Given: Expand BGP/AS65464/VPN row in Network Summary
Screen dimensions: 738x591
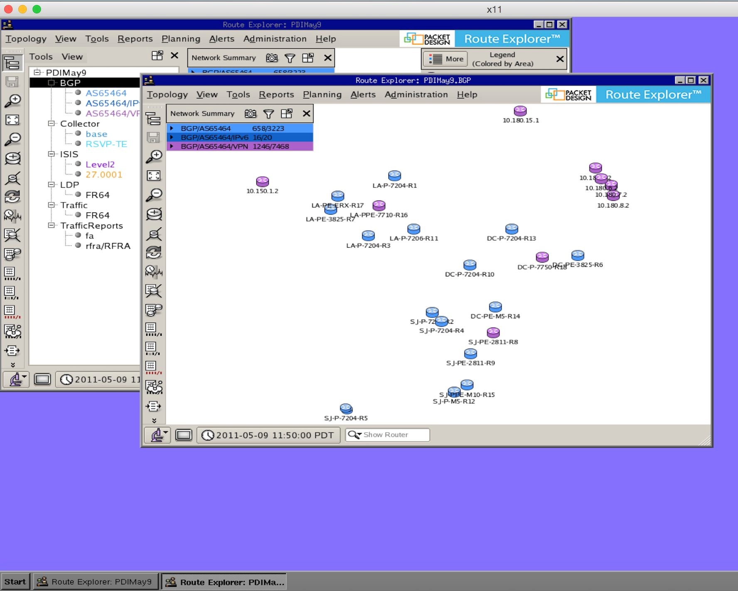Looking at the screenshot, I should tap(172, 146).
